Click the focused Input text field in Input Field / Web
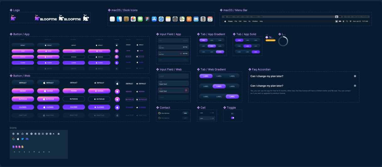Viewport: 382px width, 167px height. pos(173,83)
